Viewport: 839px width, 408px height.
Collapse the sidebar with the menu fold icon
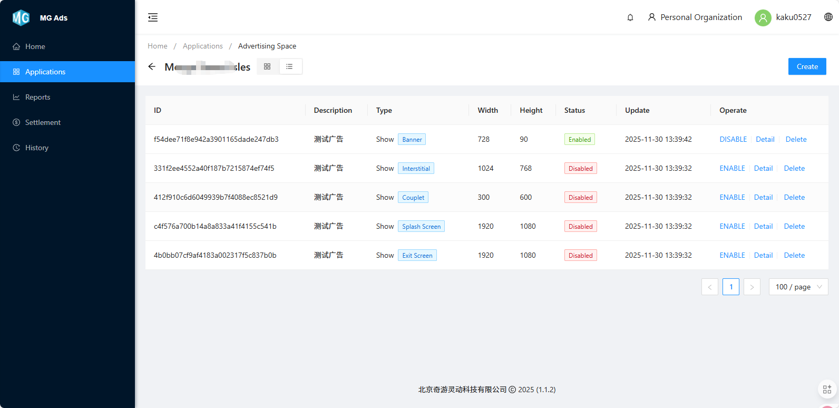(153, 17)
